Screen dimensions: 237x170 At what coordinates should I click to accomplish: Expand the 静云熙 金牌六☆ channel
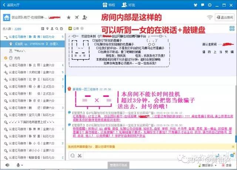tap(6, 65)
